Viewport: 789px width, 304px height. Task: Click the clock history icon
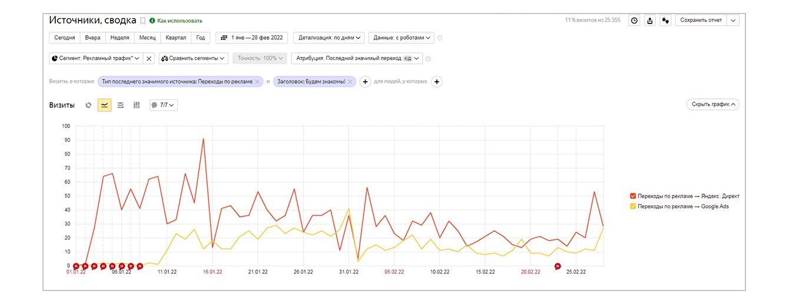[634, 20]
